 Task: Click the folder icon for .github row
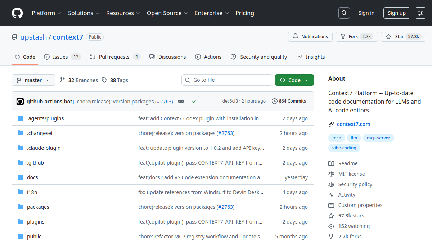point(21,162)
